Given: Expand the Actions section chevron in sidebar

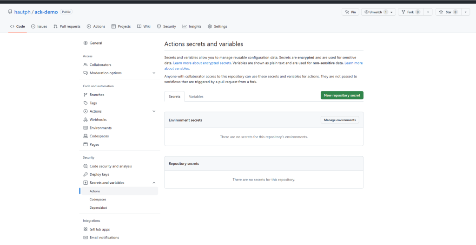Looking at the screenshot, I should click(154, 111).
